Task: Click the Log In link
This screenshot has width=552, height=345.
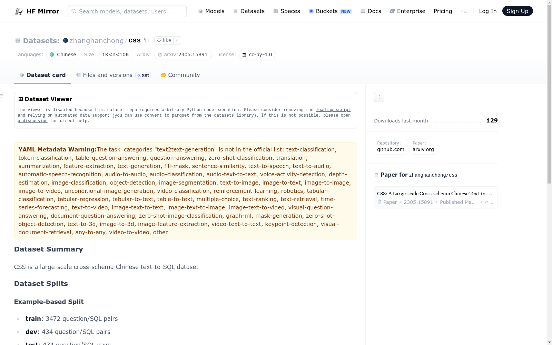Action: [488, 11]
